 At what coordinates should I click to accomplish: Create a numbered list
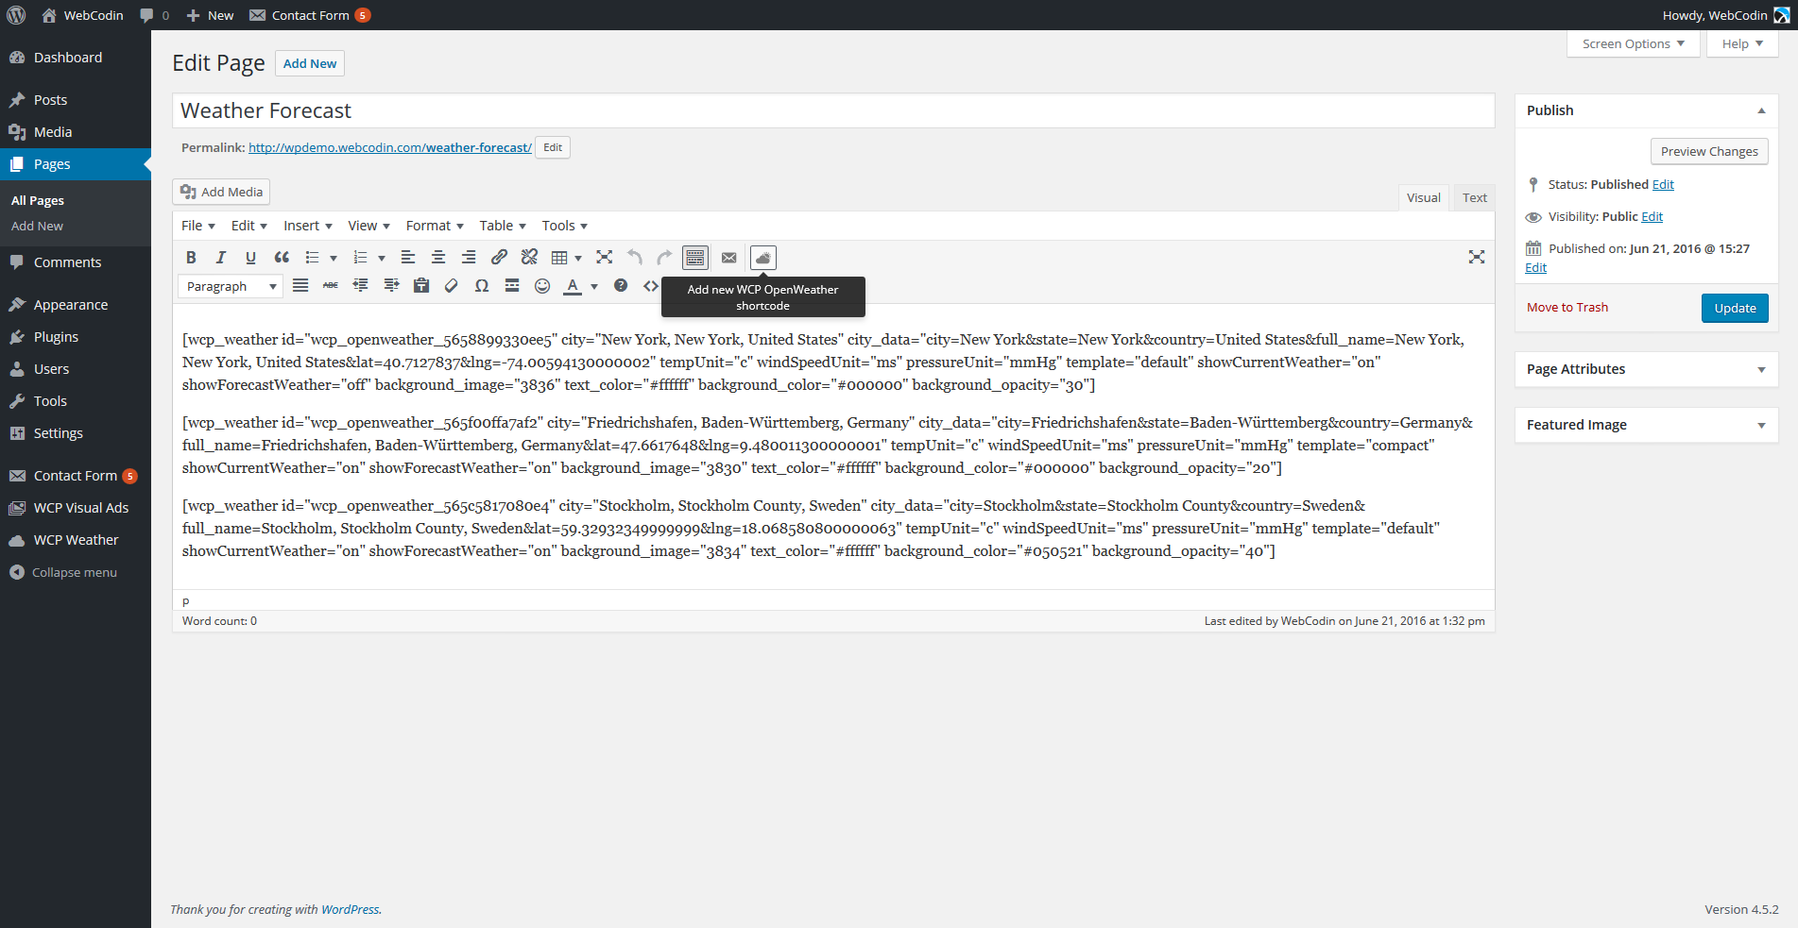tap(360, 258)
